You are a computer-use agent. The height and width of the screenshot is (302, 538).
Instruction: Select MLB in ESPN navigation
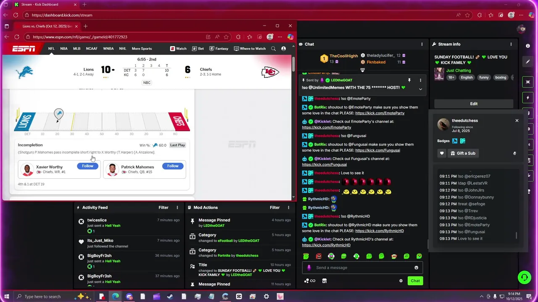(76, 49)
